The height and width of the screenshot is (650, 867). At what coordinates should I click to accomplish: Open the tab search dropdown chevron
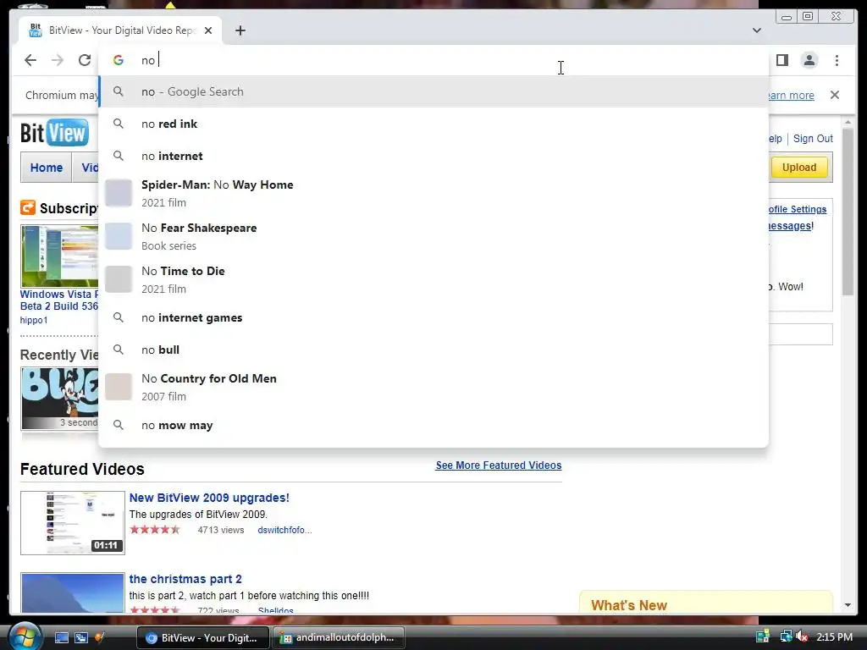pos(757,30)
